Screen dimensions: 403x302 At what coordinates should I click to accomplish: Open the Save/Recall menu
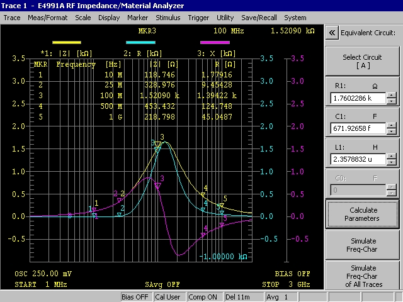(x=258, y=18)
